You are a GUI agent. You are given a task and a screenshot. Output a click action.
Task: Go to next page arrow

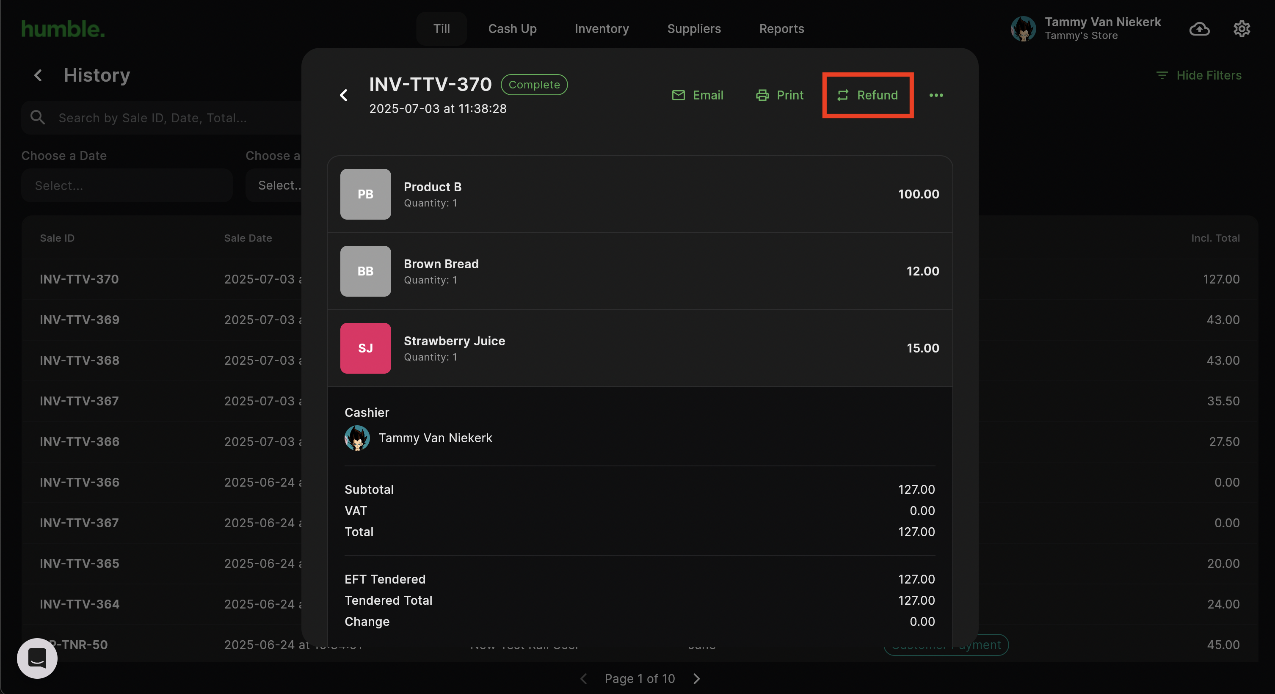tap(697, 679)
